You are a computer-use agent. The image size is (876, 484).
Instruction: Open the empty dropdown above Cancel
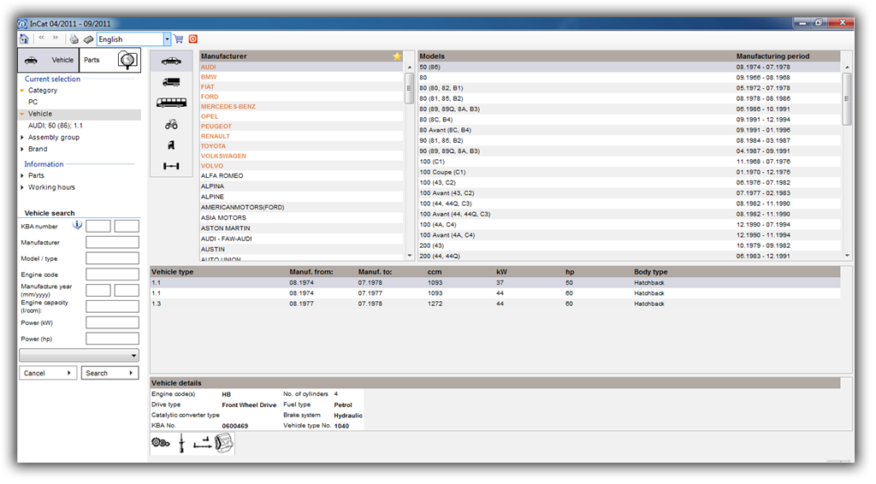(x=79, y=355)
